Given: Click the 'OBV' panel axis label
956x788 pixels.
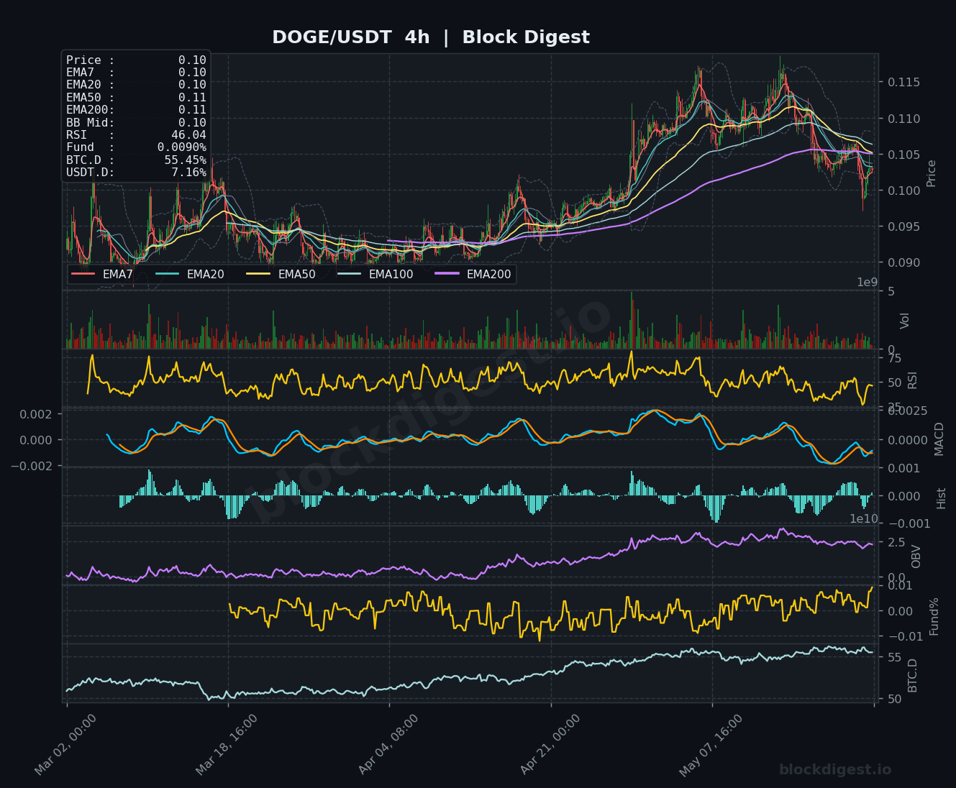Looking at the screenshot, I should 916,556.
